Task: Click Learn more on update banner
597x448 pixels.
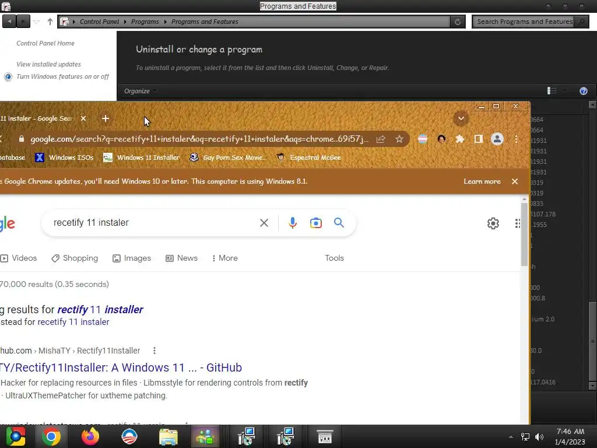Action: pyautogui.click(x=482, y=181)
